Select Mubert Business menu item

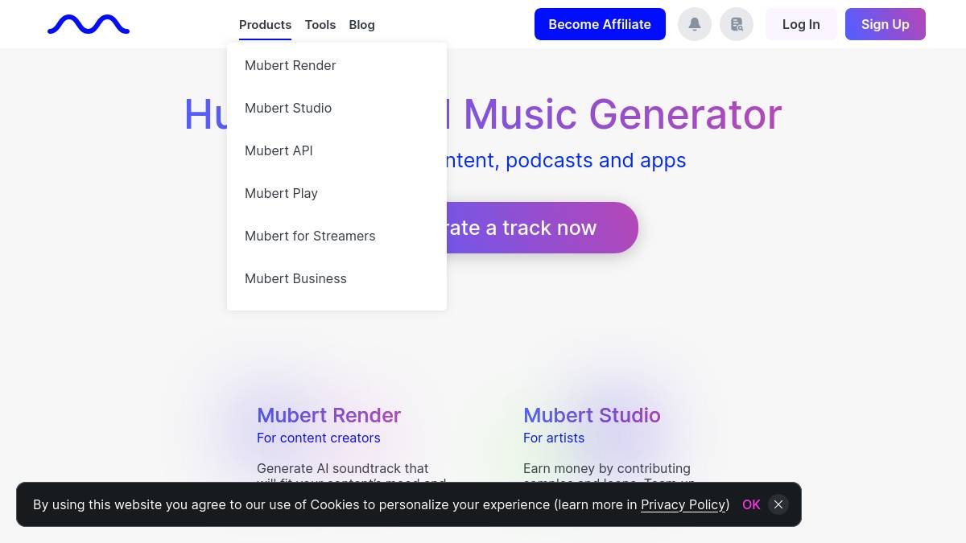click(295, 278)
